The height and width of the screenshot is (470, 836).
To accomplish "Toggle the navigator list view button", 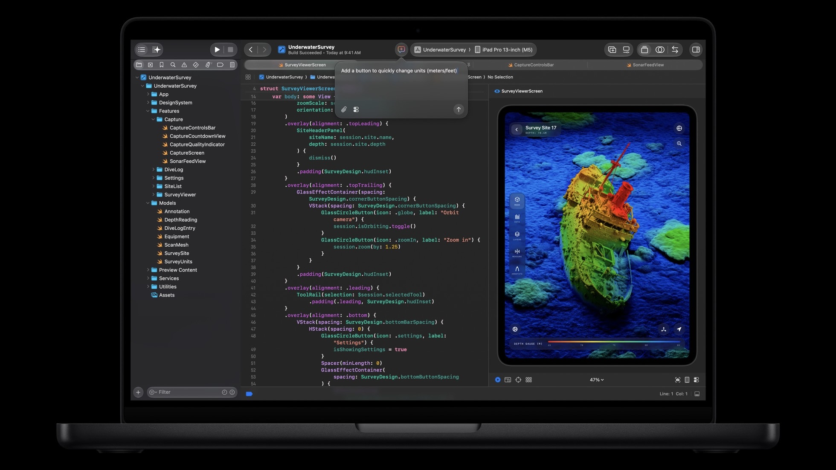I will (x=142, y=49).
